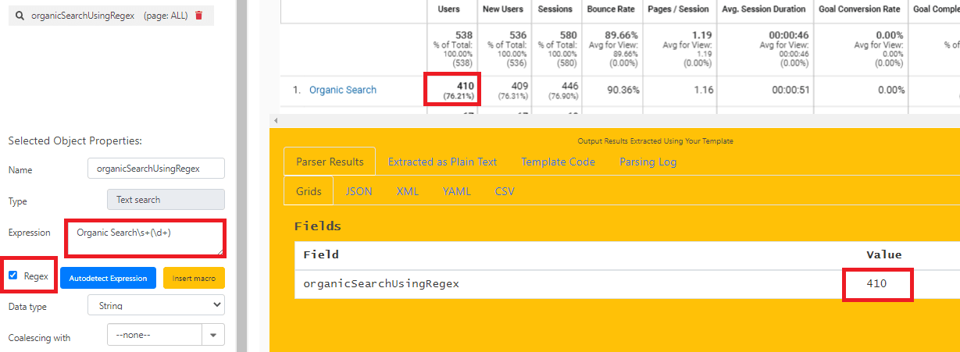Toggle the Regex checkbox
This screenshot has width=960, height=352.
point(13,276)
